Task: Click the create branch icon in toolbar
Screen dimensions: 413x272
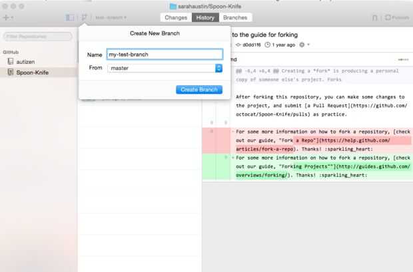Action: [x=84, y=18]
